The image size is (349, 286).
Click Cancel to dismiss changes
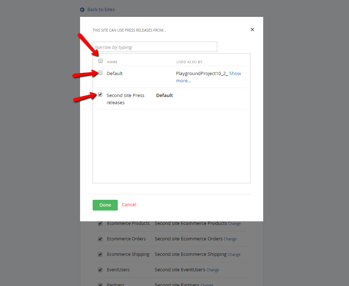[129, 204]
